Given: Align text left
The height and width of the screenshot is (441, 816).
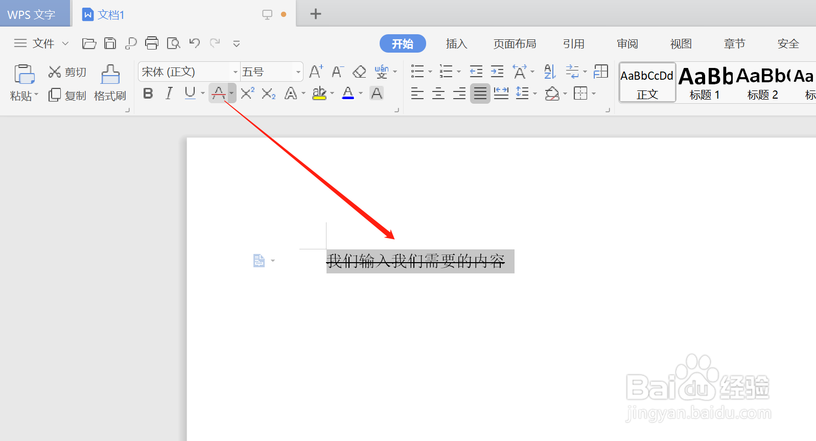Looking at the screenshot, I should click(417, 94).
